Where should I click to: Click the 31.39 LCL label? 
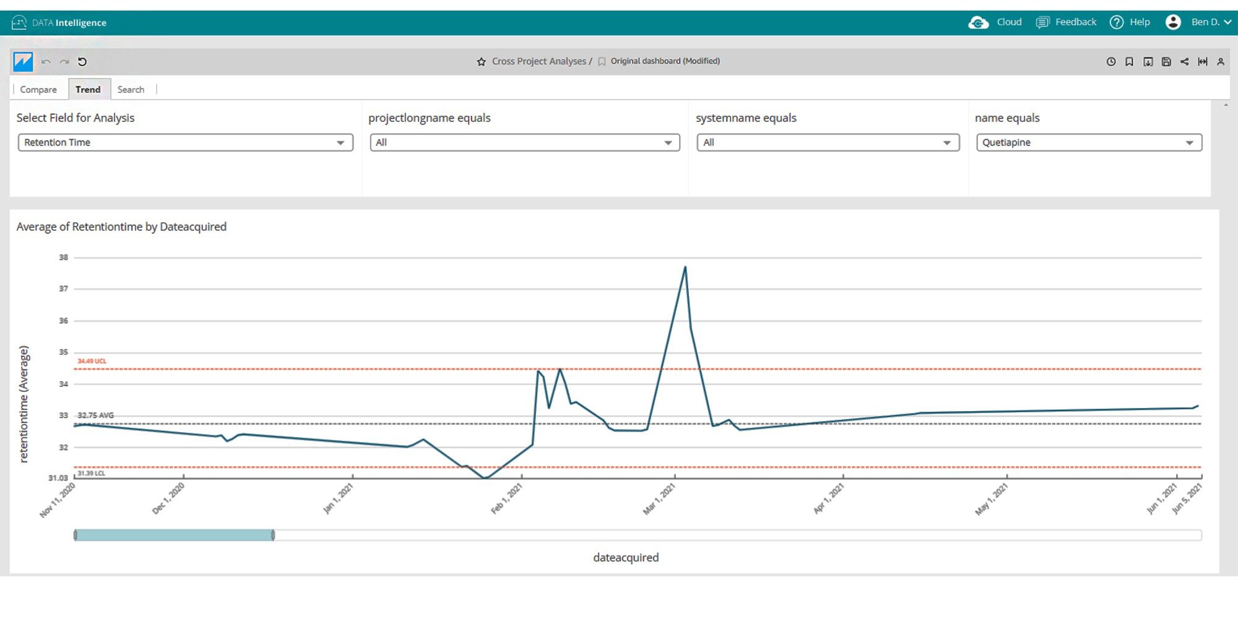click(x=92, y=474)
